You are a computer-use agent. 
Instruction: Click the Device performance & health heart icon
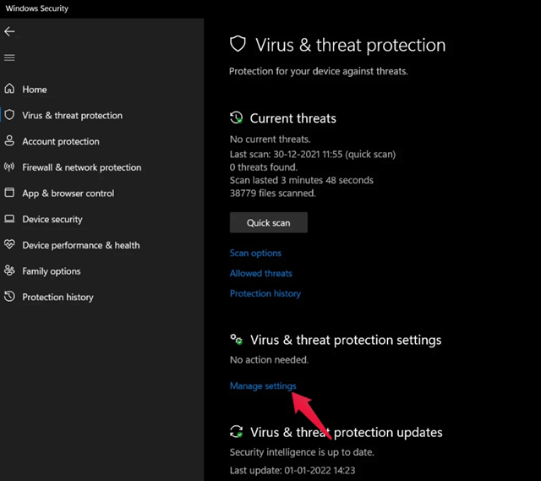9,245
